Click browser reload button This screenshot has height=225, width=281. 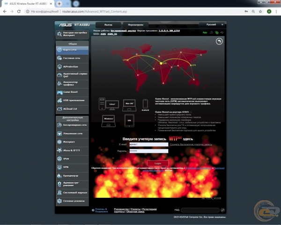point(19,11)
